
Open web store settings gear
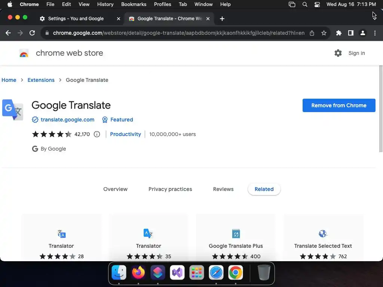338,53
